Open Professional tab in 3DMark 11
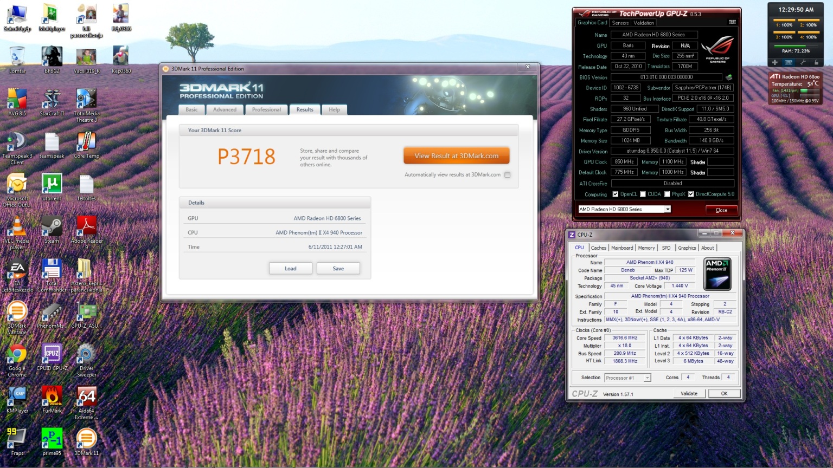This screenshot has width=833, height=468. 266,109
